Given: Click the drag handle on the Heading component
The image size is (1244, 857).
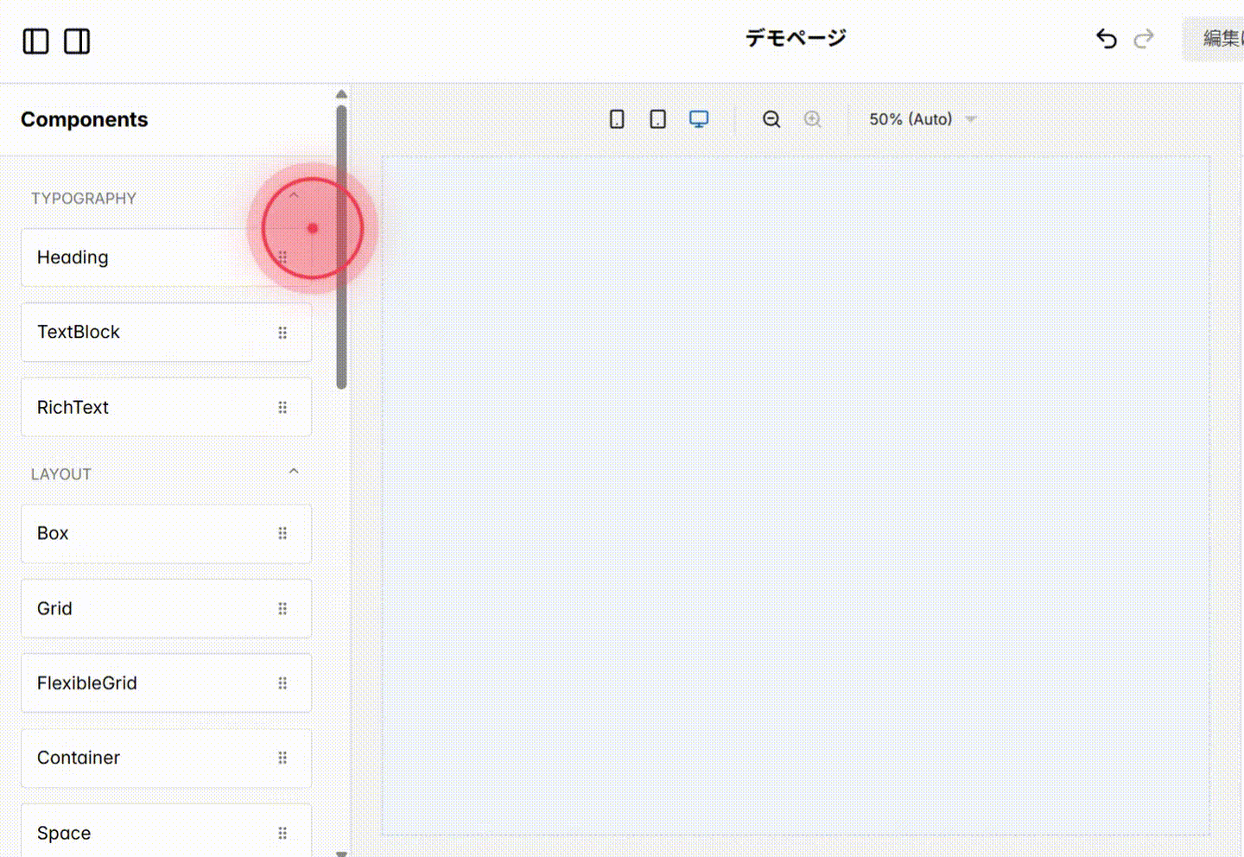Looking at the screenshot, I should click(282, 257).
